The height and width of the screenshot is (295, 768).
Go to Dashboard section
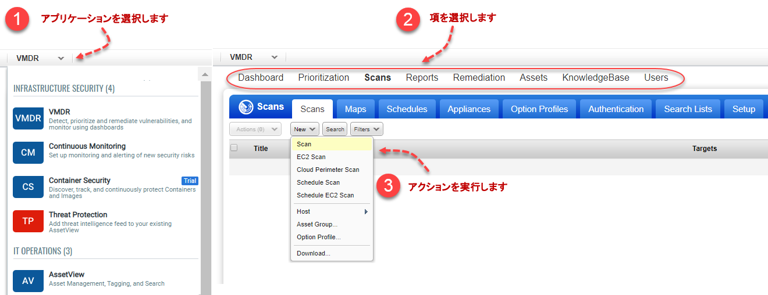point(261,77)
